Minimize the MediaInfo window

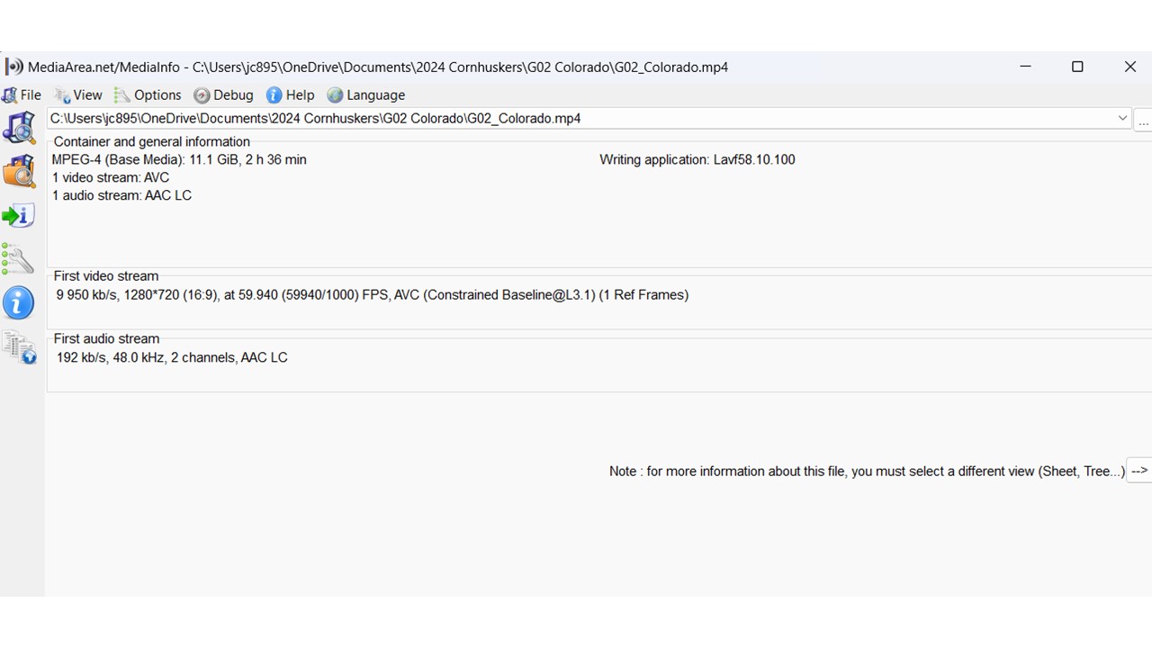[1025, 67]
